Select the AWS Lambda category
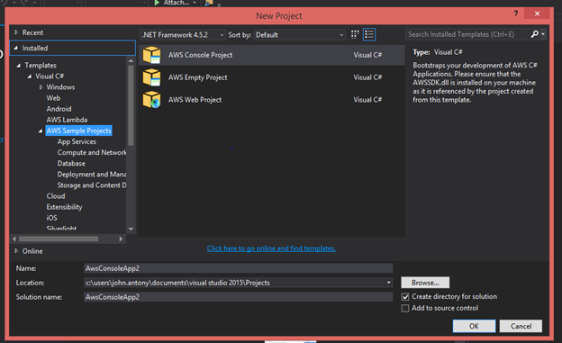The width and height of the screenshot is (562, 343). tap(67, 120)
